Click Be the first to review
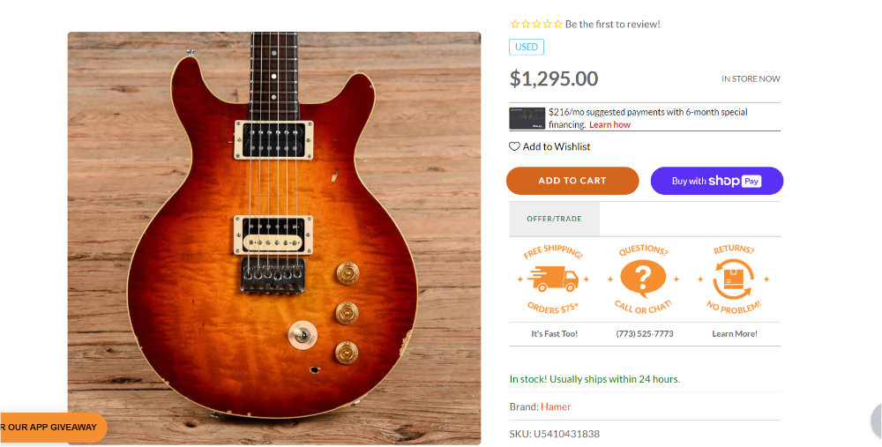The image size is (882, 447). tap(613, 24)
